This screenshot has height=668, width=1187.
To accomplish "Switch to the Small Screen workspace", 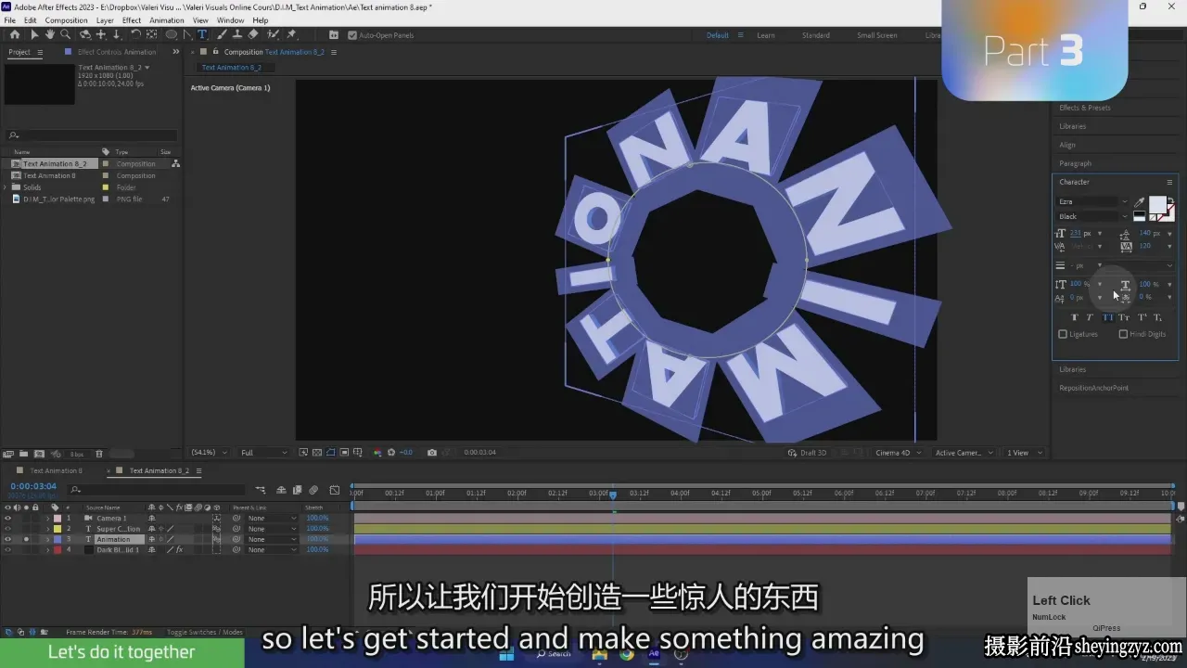I will (877, 35).
